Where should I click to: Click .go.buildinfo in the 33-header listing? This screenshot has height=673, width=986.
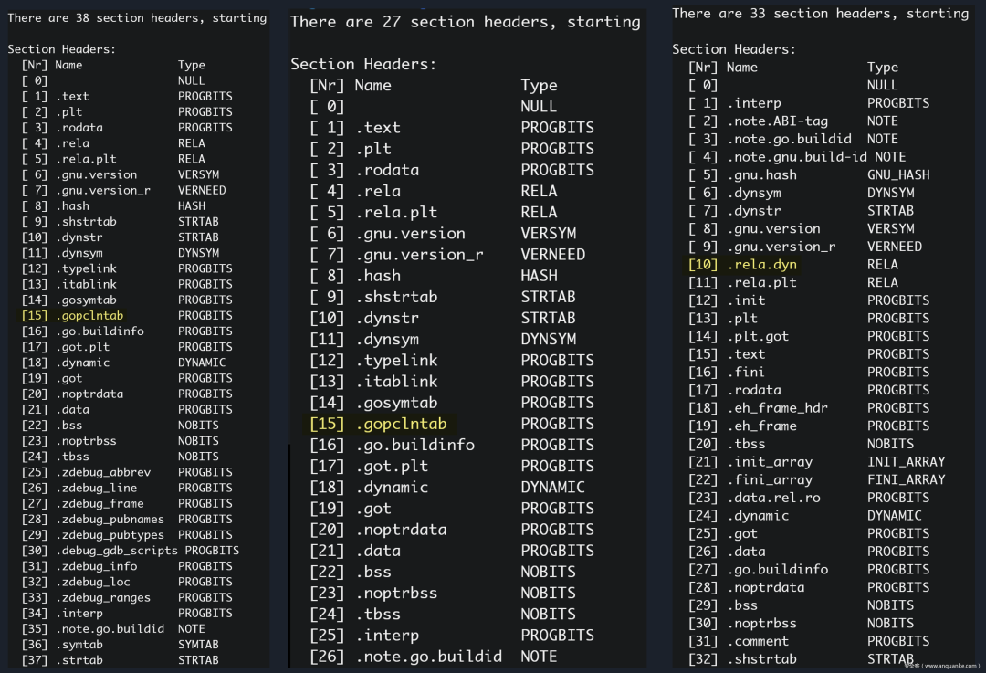[x=778, y=570]
